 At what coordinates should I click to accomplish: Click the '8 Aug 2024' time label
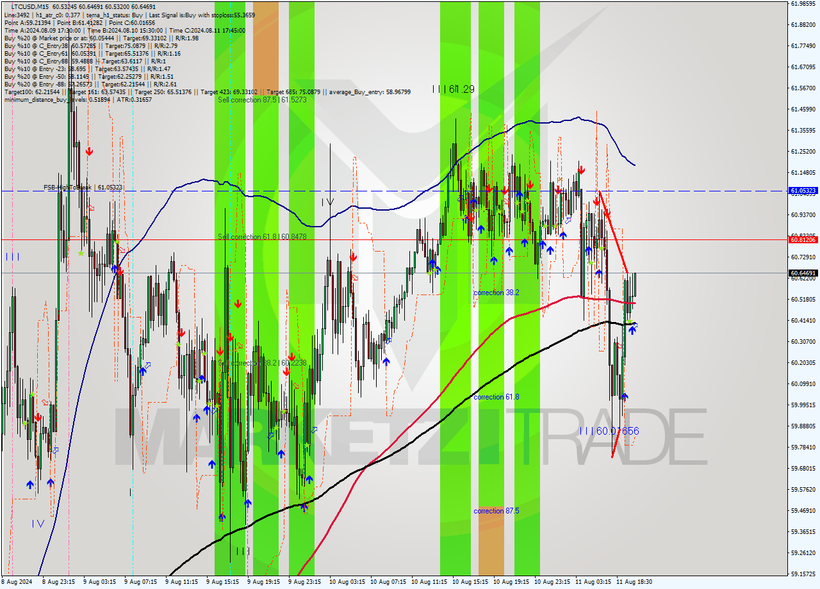tap(17, 582)
